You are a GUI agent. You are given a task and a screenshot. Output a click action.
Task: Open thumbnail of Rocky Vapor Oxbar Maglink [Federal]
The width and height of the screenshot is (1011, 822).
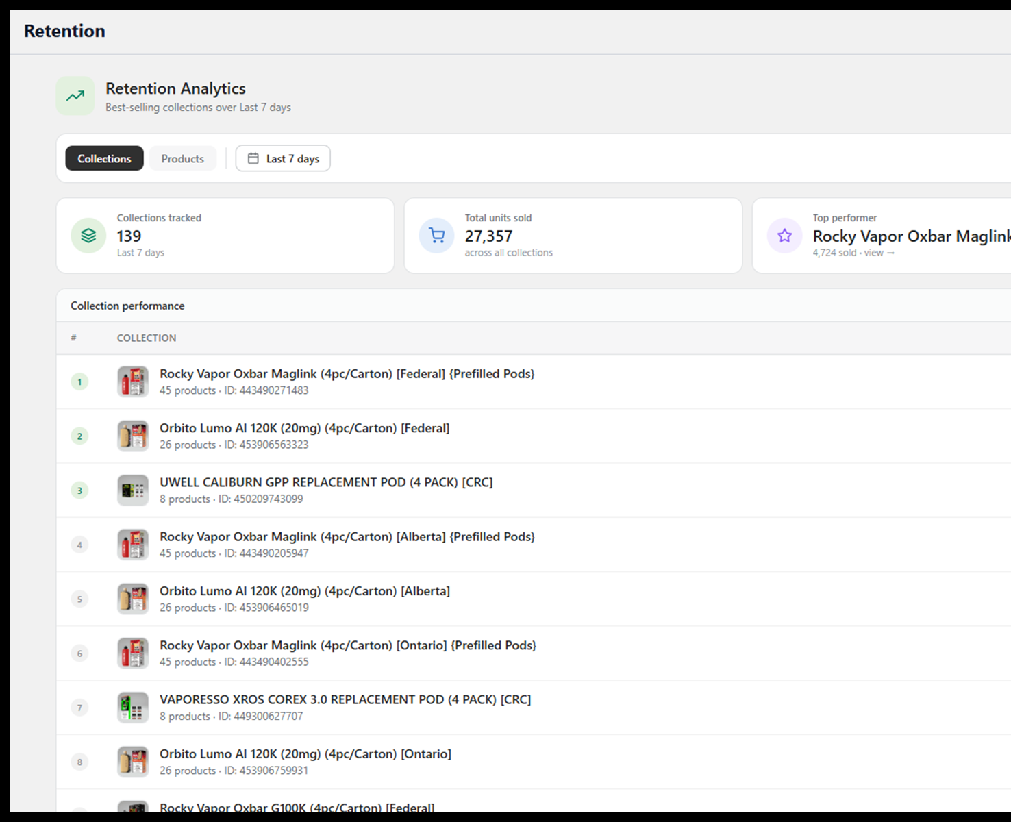tap(133, 382)
